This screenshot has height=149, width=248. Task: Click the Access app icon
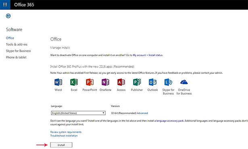[x=121, y=82]
